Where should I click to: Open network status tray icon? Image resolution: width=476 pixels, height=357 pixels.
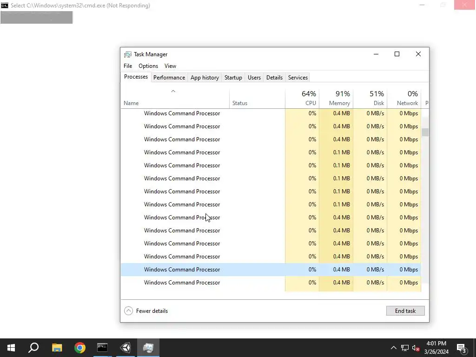click(x=405, y=348)
